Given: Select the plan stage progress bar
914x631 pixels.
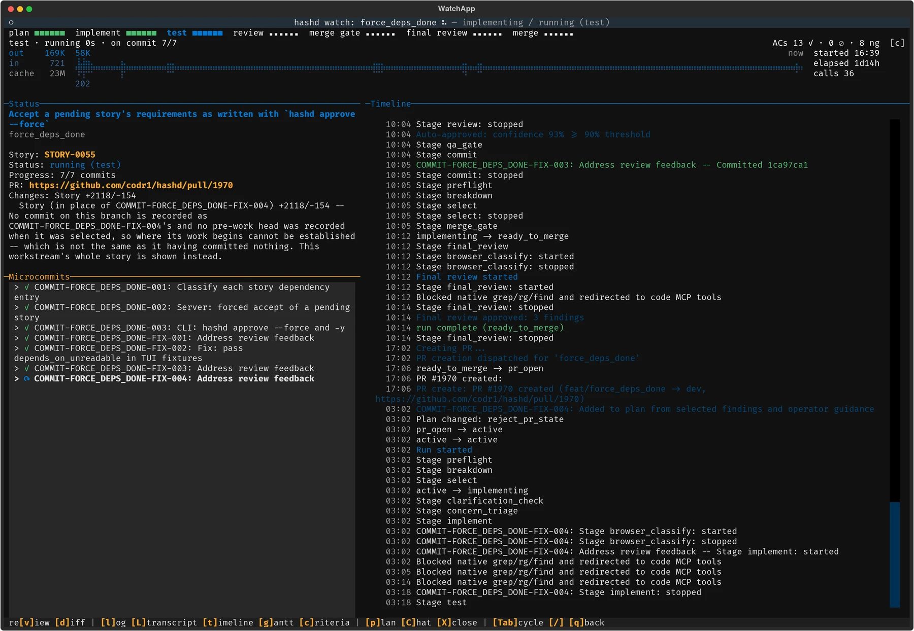Looking at the screenshot, I should [x=49, y=33].
